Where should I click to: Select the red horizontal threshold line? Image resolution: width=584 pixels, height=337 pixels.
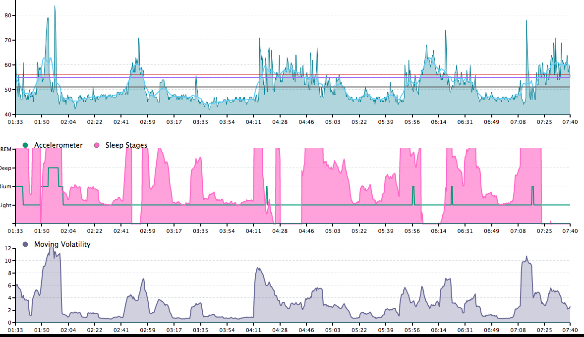pyautogui.click(x=198, y=74)
